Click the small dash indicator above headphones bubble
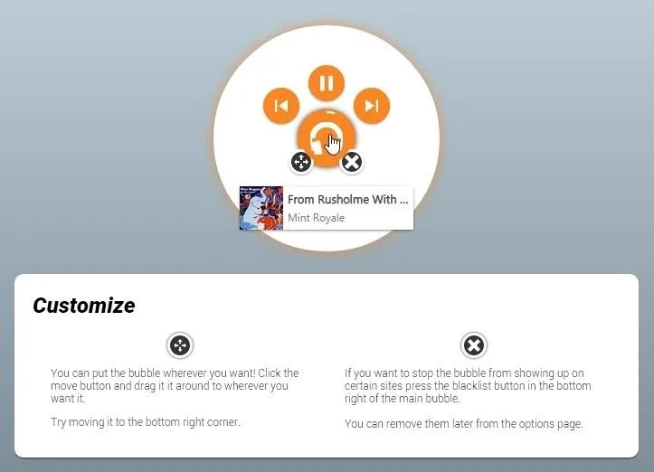 point(329,112)
